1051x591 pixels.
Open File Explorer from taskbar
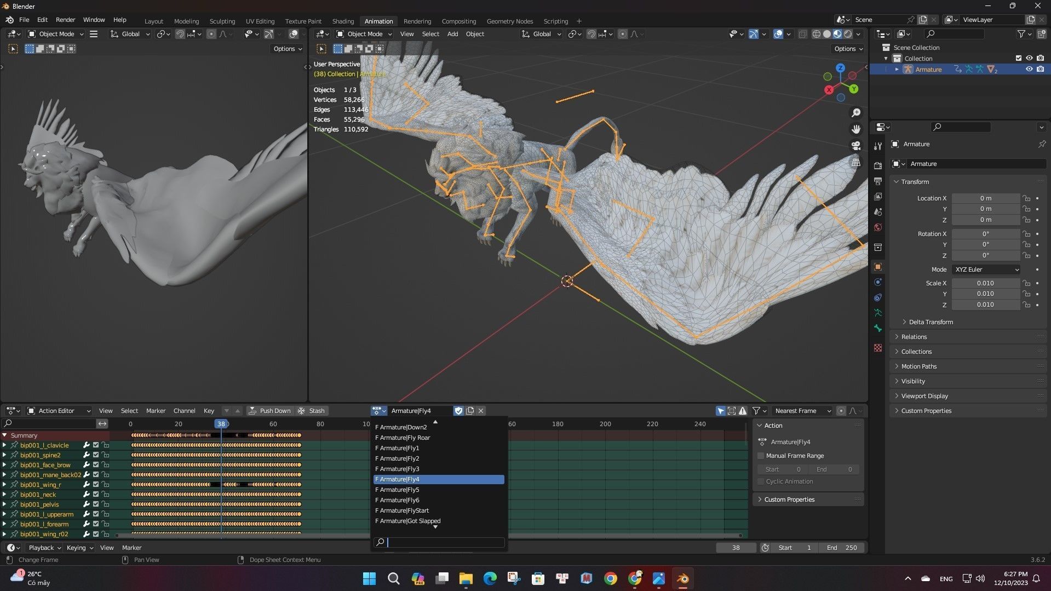coord(466,578)
